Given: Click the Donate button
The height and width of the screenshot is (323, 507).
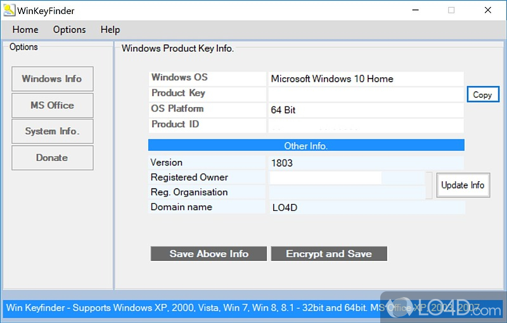Looking at the screenshot, I should coord(53,158).
